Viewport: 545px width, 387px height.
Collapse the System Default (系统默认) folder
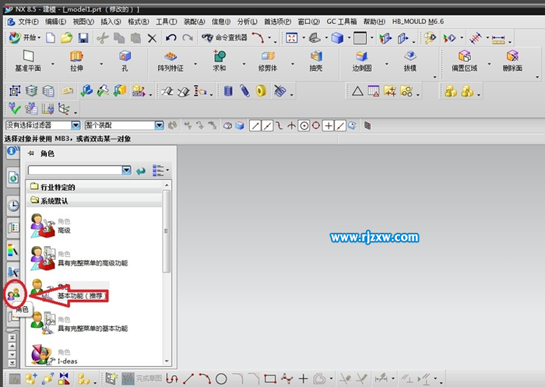34,201
